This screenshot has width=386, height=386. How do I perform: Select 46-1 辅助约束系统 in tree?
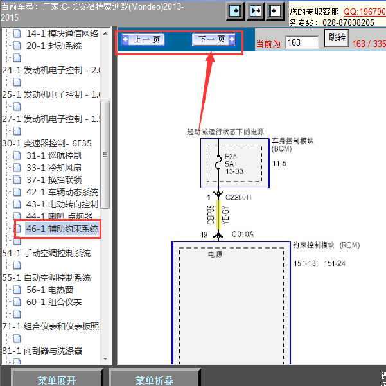coord(62,229)
